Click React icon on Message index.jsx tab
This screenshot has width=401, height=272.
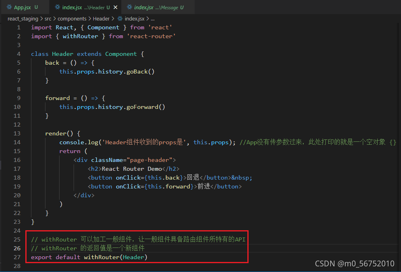click(130, 7)
